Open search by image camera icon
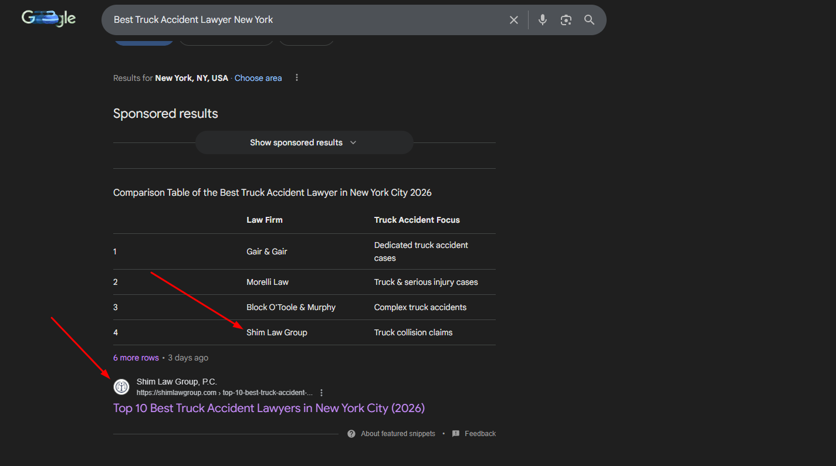Screen dimensions: 836x466 [x=566, y=20]
